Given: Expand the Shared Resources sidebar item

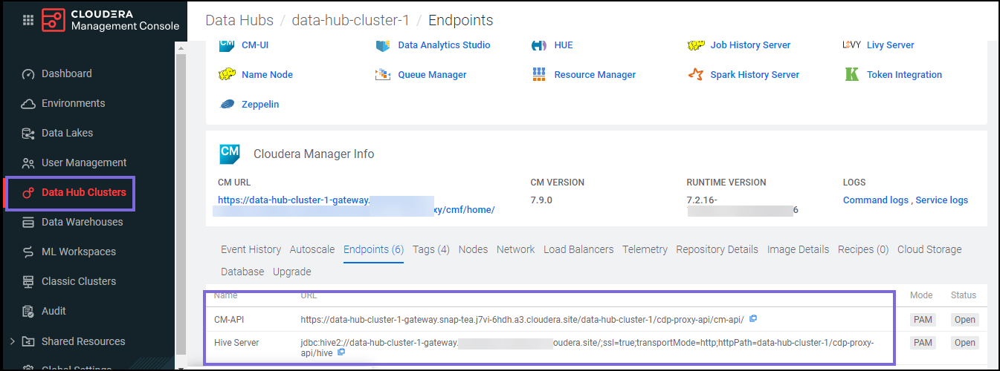Looking at the screenshot, I should pyautogui.click(x=11, y=341).
